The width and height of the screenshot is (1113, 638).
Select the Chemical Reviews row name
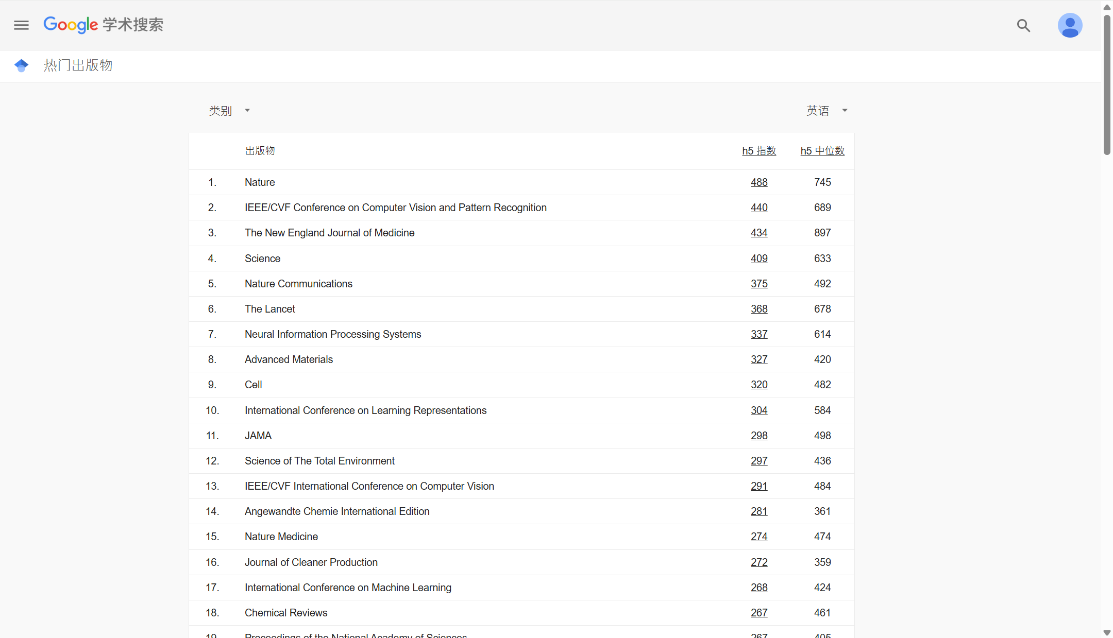click(286, 613)
